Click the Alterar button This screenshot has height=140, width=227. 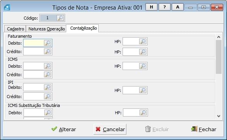pyautogui.click(x=64, y=129)
